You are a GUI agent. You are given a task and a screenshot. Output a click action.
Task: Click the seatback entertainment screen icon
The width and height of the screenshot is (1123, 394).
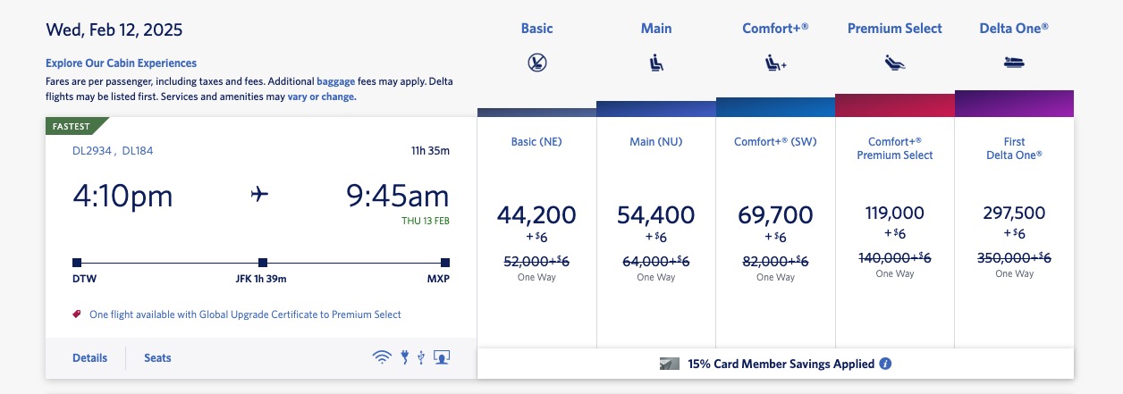pos(441,357)
